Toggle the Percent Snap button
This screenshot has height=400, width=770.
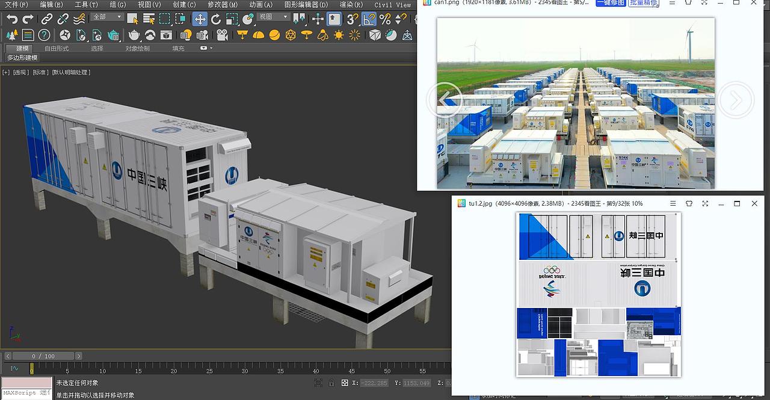pyautogui.click(x=385, y=19)
